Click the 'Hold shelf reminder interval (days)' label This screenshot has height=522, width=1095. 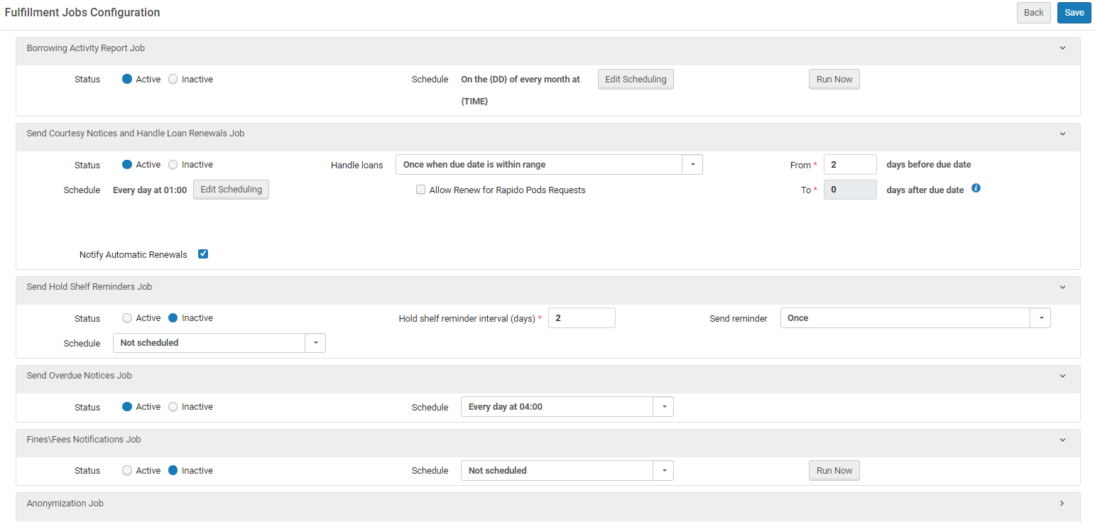(x=467, y=319)
